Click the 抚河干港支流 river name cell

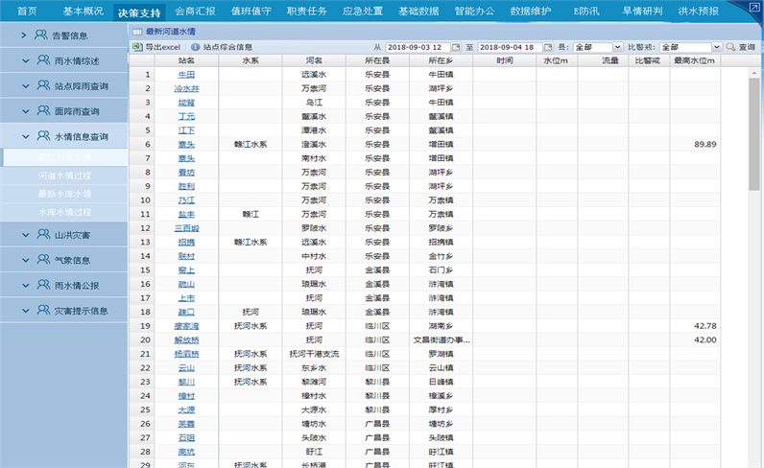[x=314, y=354]
